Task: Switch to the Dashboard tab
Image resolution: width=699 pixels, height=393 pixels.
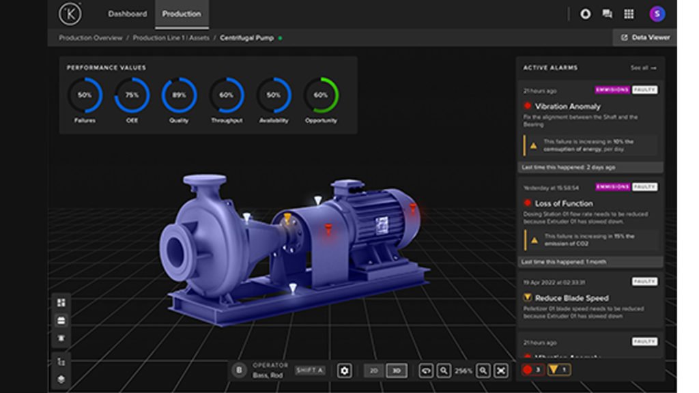Action: (127, 14)
